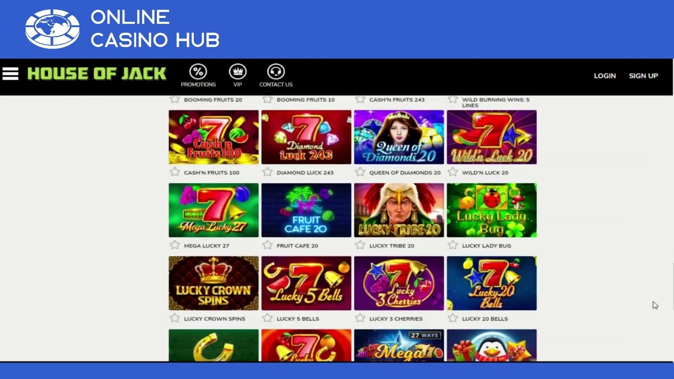Viewport: 674px width, 379px height.
Task: Click the Online Casino Hub globe logo
Action: pos(53,29)
